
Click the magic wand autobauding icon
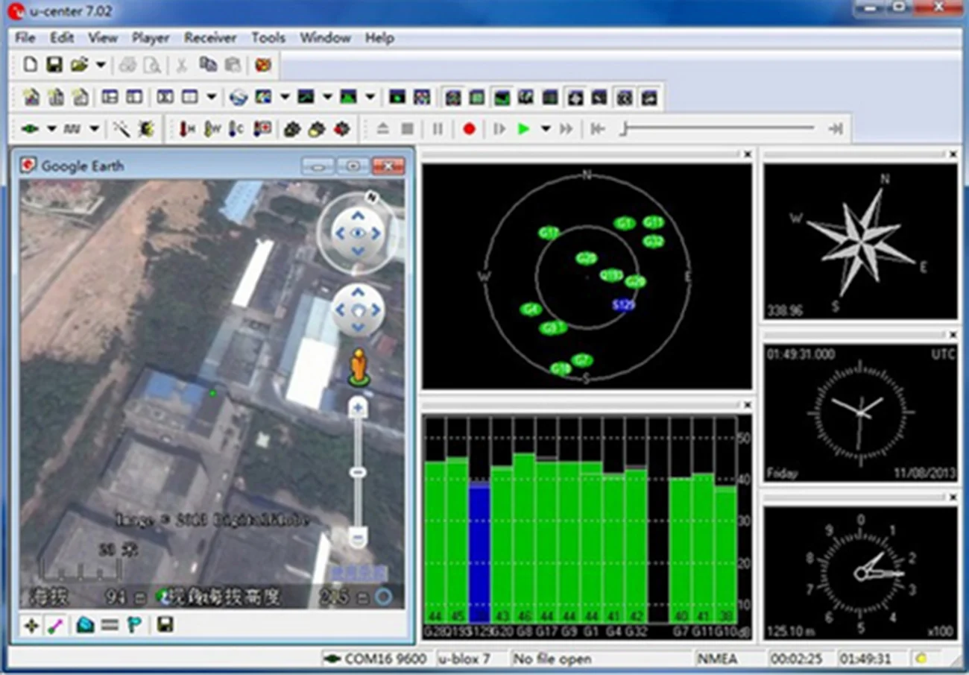click(121, 129)
